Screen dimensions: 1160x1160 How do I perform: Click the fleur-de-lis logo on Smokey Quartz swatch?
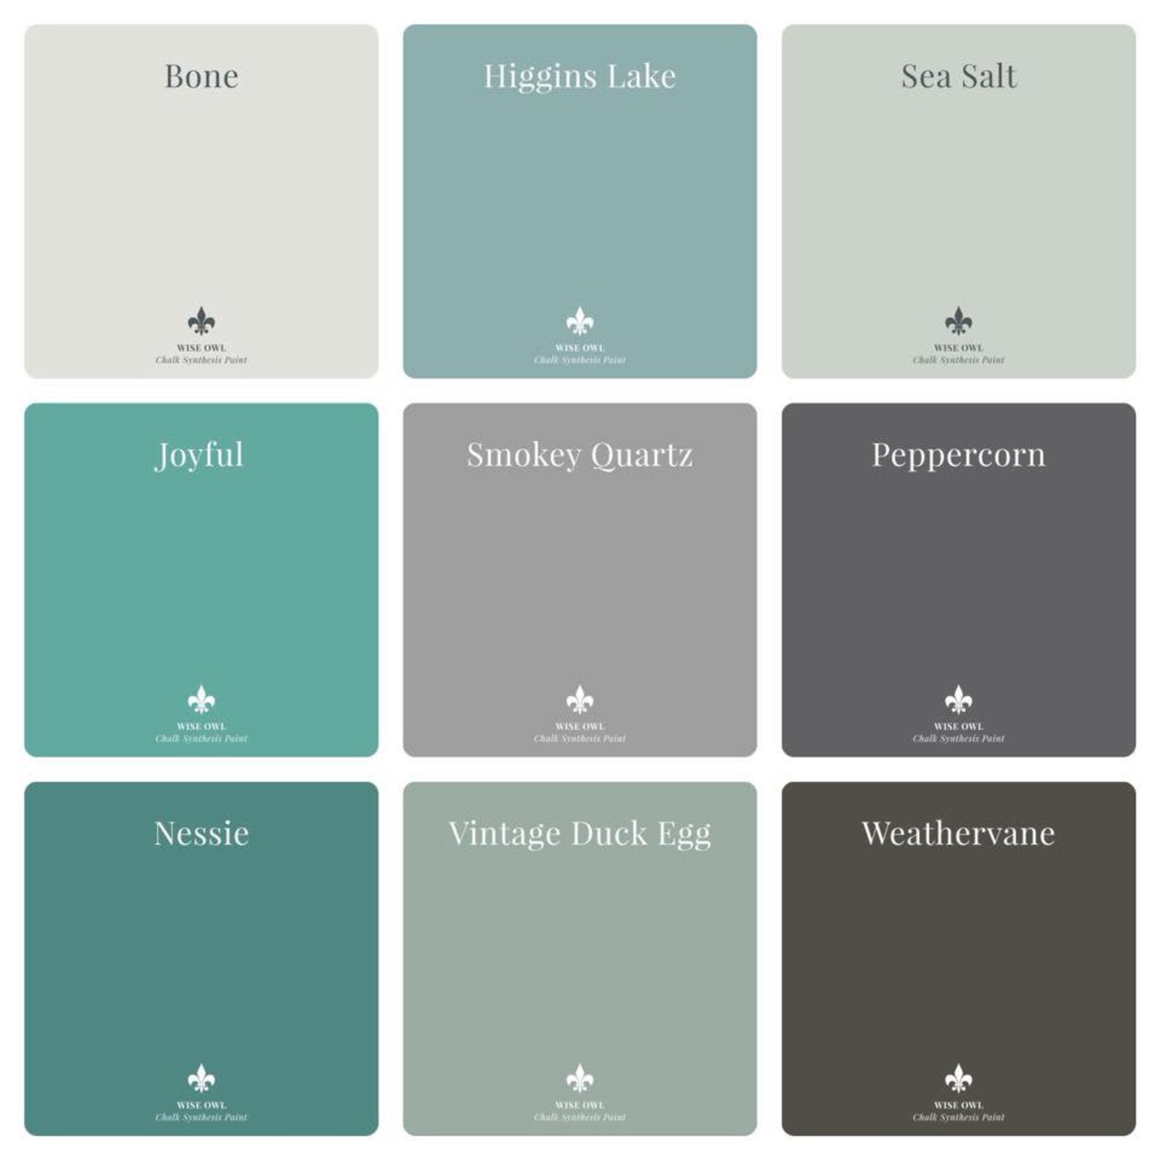[579, 699]
